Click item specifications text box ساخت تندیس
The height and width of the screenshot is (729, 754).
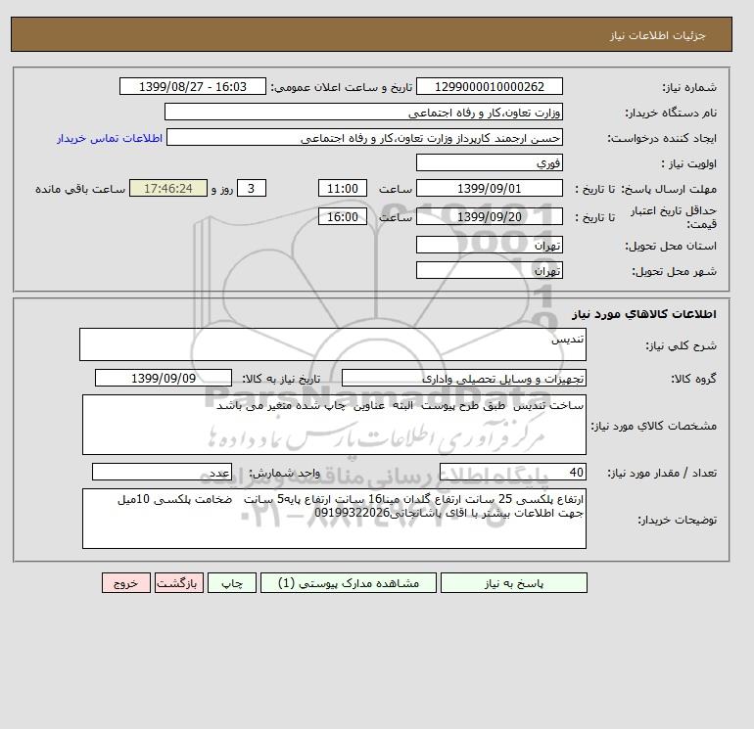(x=334, y=425)
